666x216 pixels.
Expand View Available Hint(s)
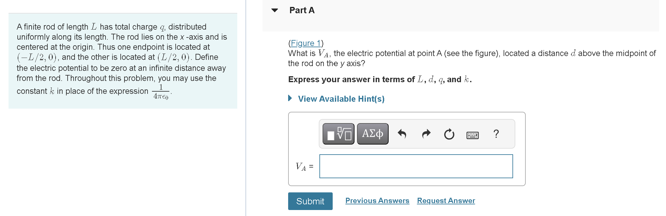(x=341, y=99)
